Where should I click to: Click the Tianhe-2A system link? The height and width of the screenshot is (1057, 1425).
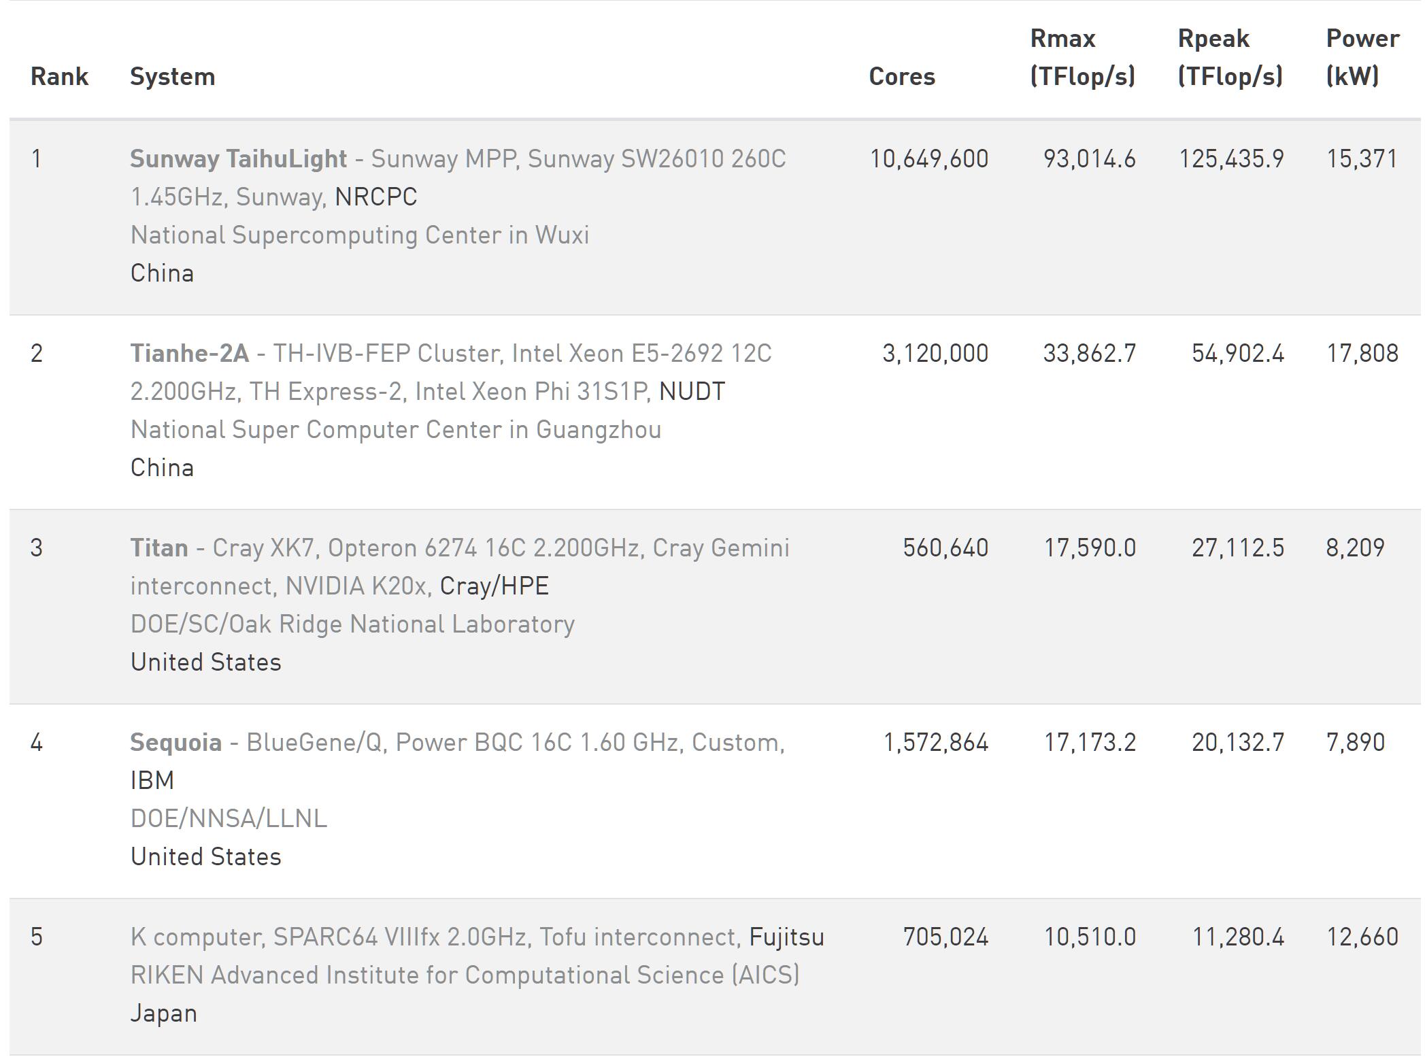pos(189,354)
